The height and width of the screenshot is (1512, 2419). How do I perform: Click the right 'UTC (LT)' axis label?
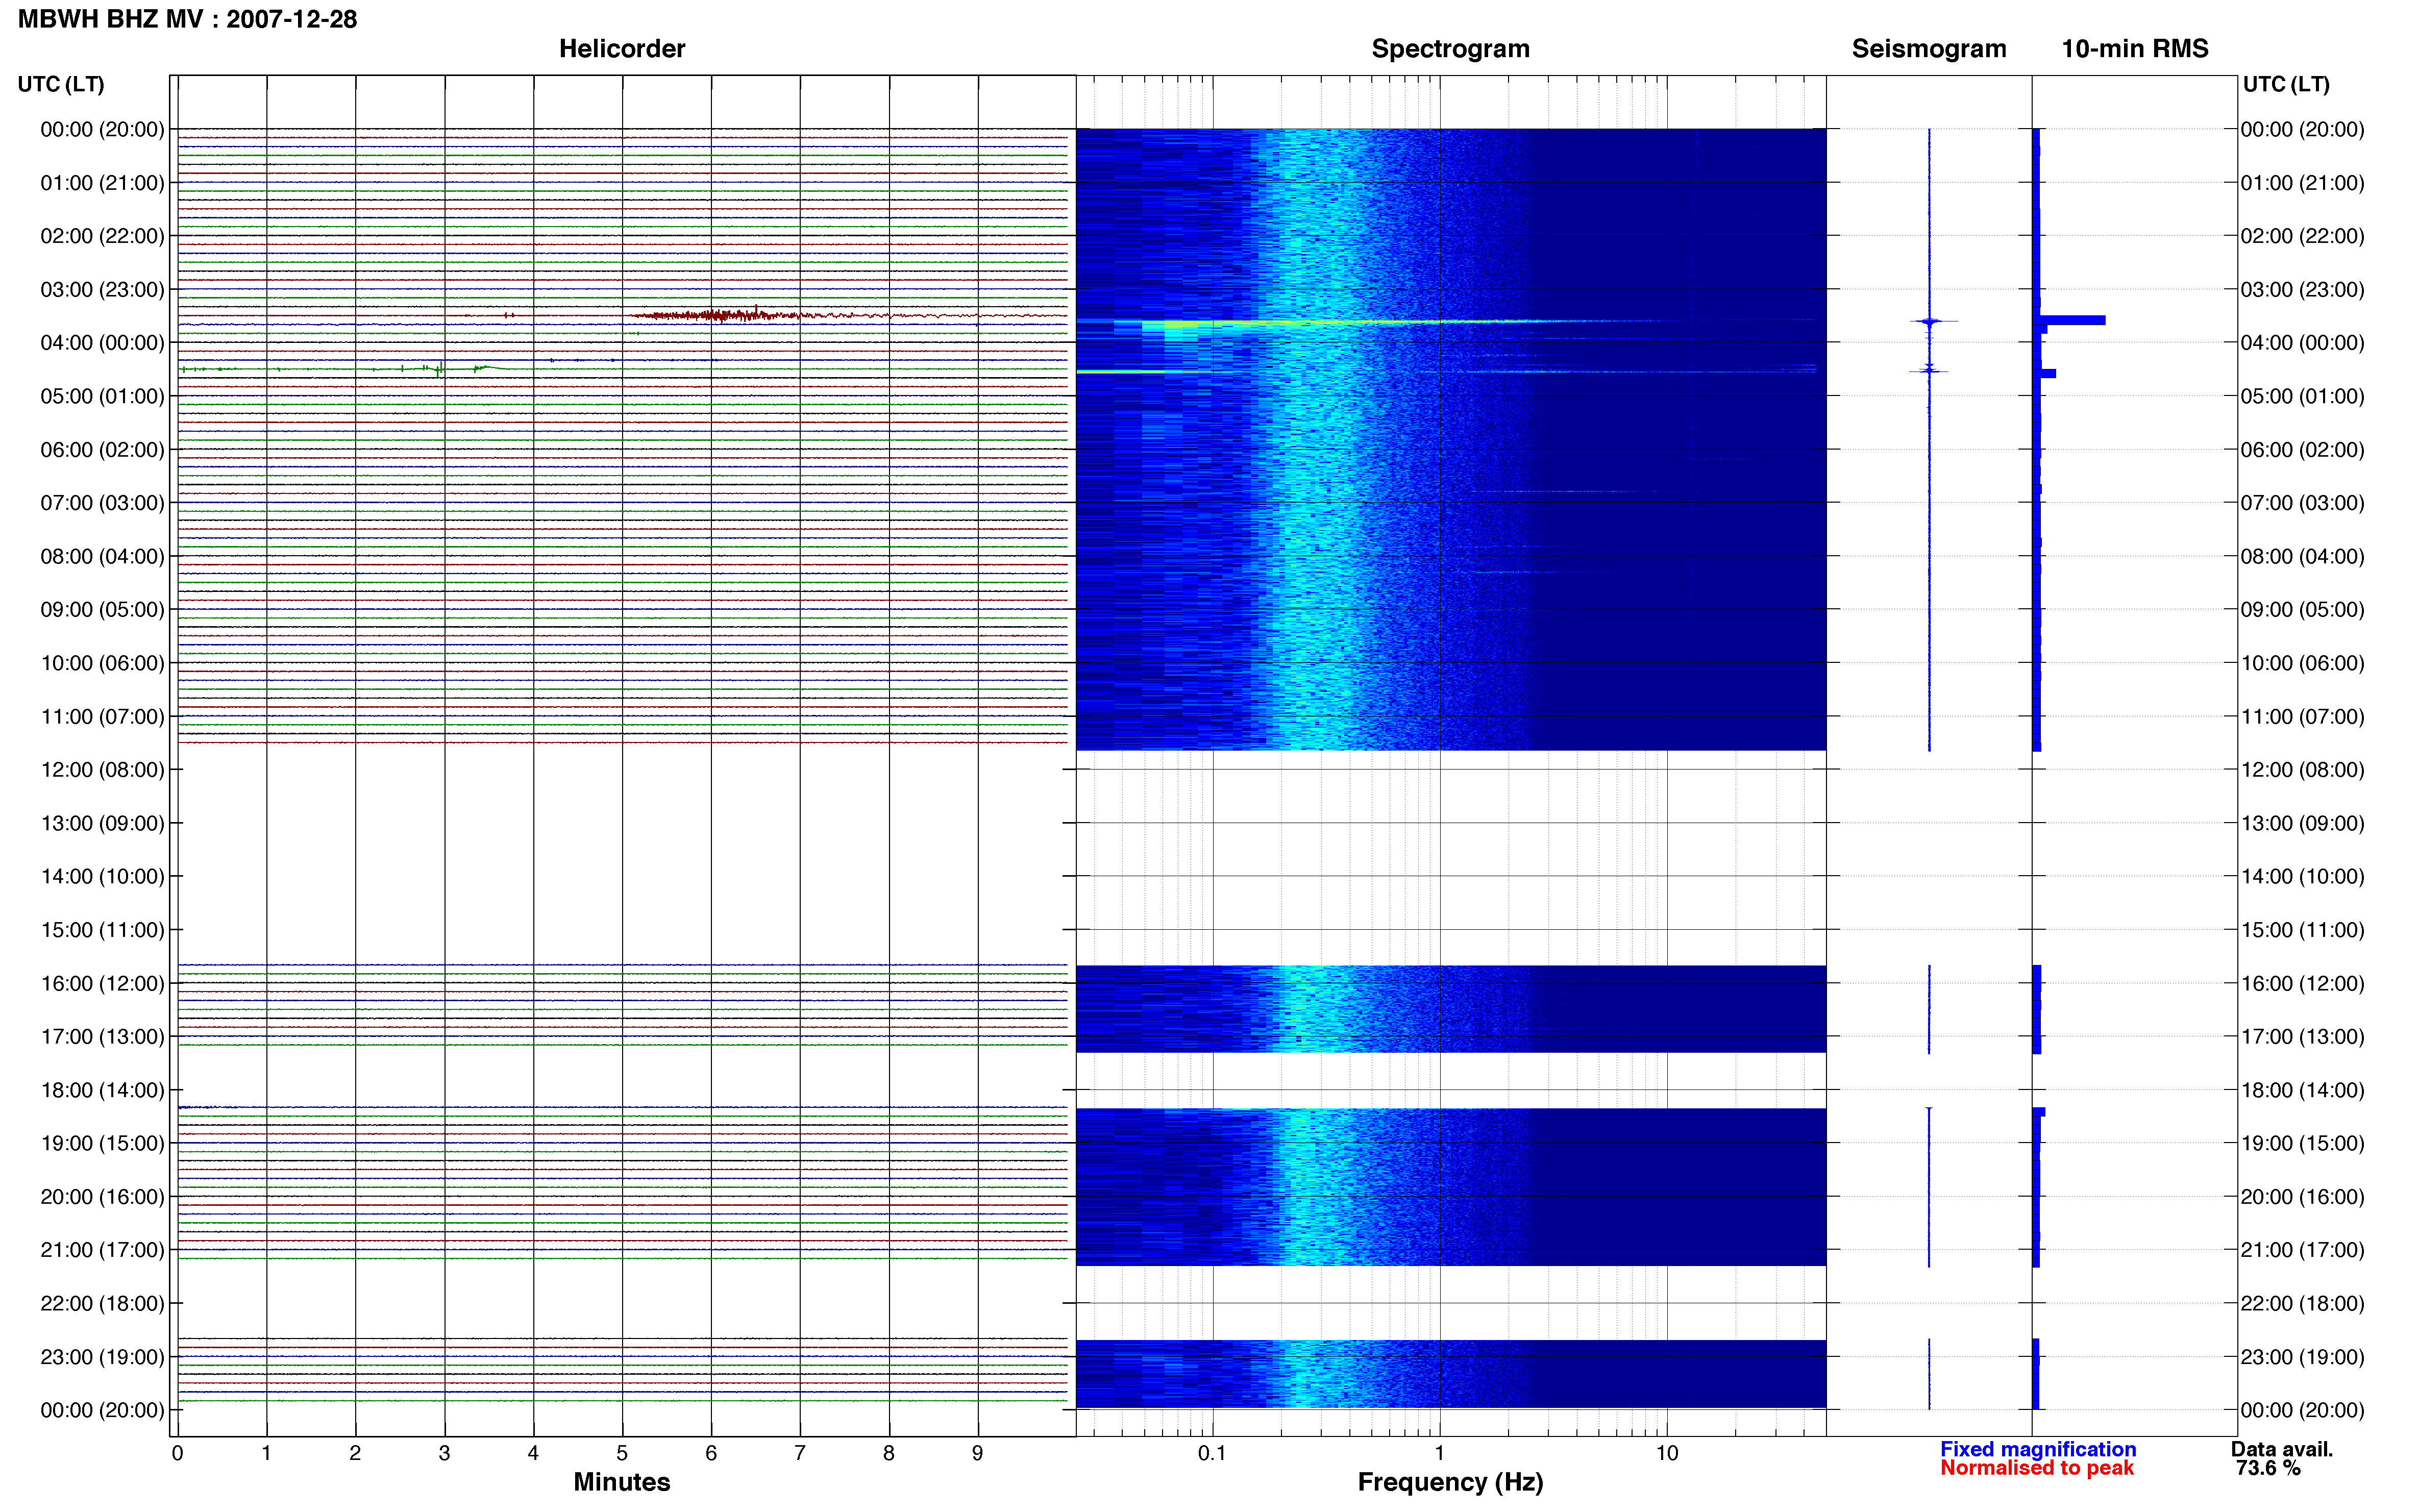[2286, 84]
